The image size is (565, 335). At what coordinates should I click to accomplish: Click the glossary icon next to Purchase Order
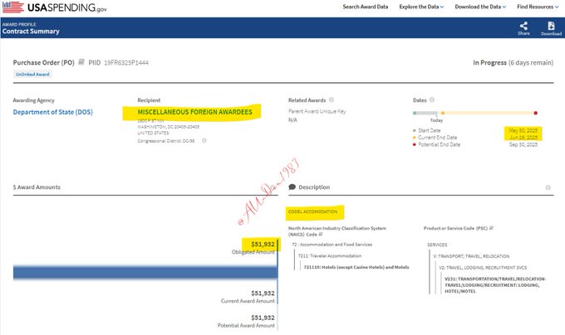point(81,62)
